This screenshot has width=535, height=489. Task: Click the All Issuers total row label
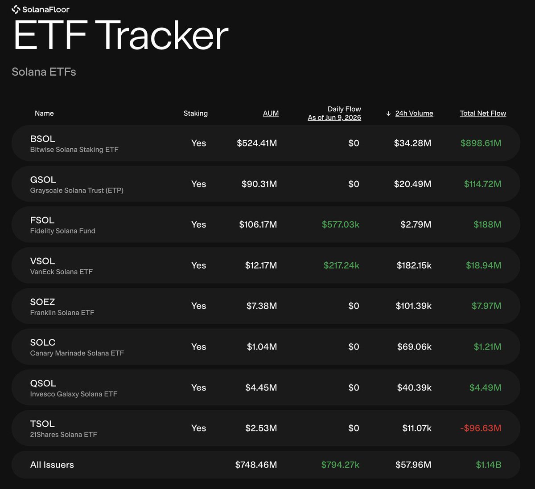tap(52, 465)
